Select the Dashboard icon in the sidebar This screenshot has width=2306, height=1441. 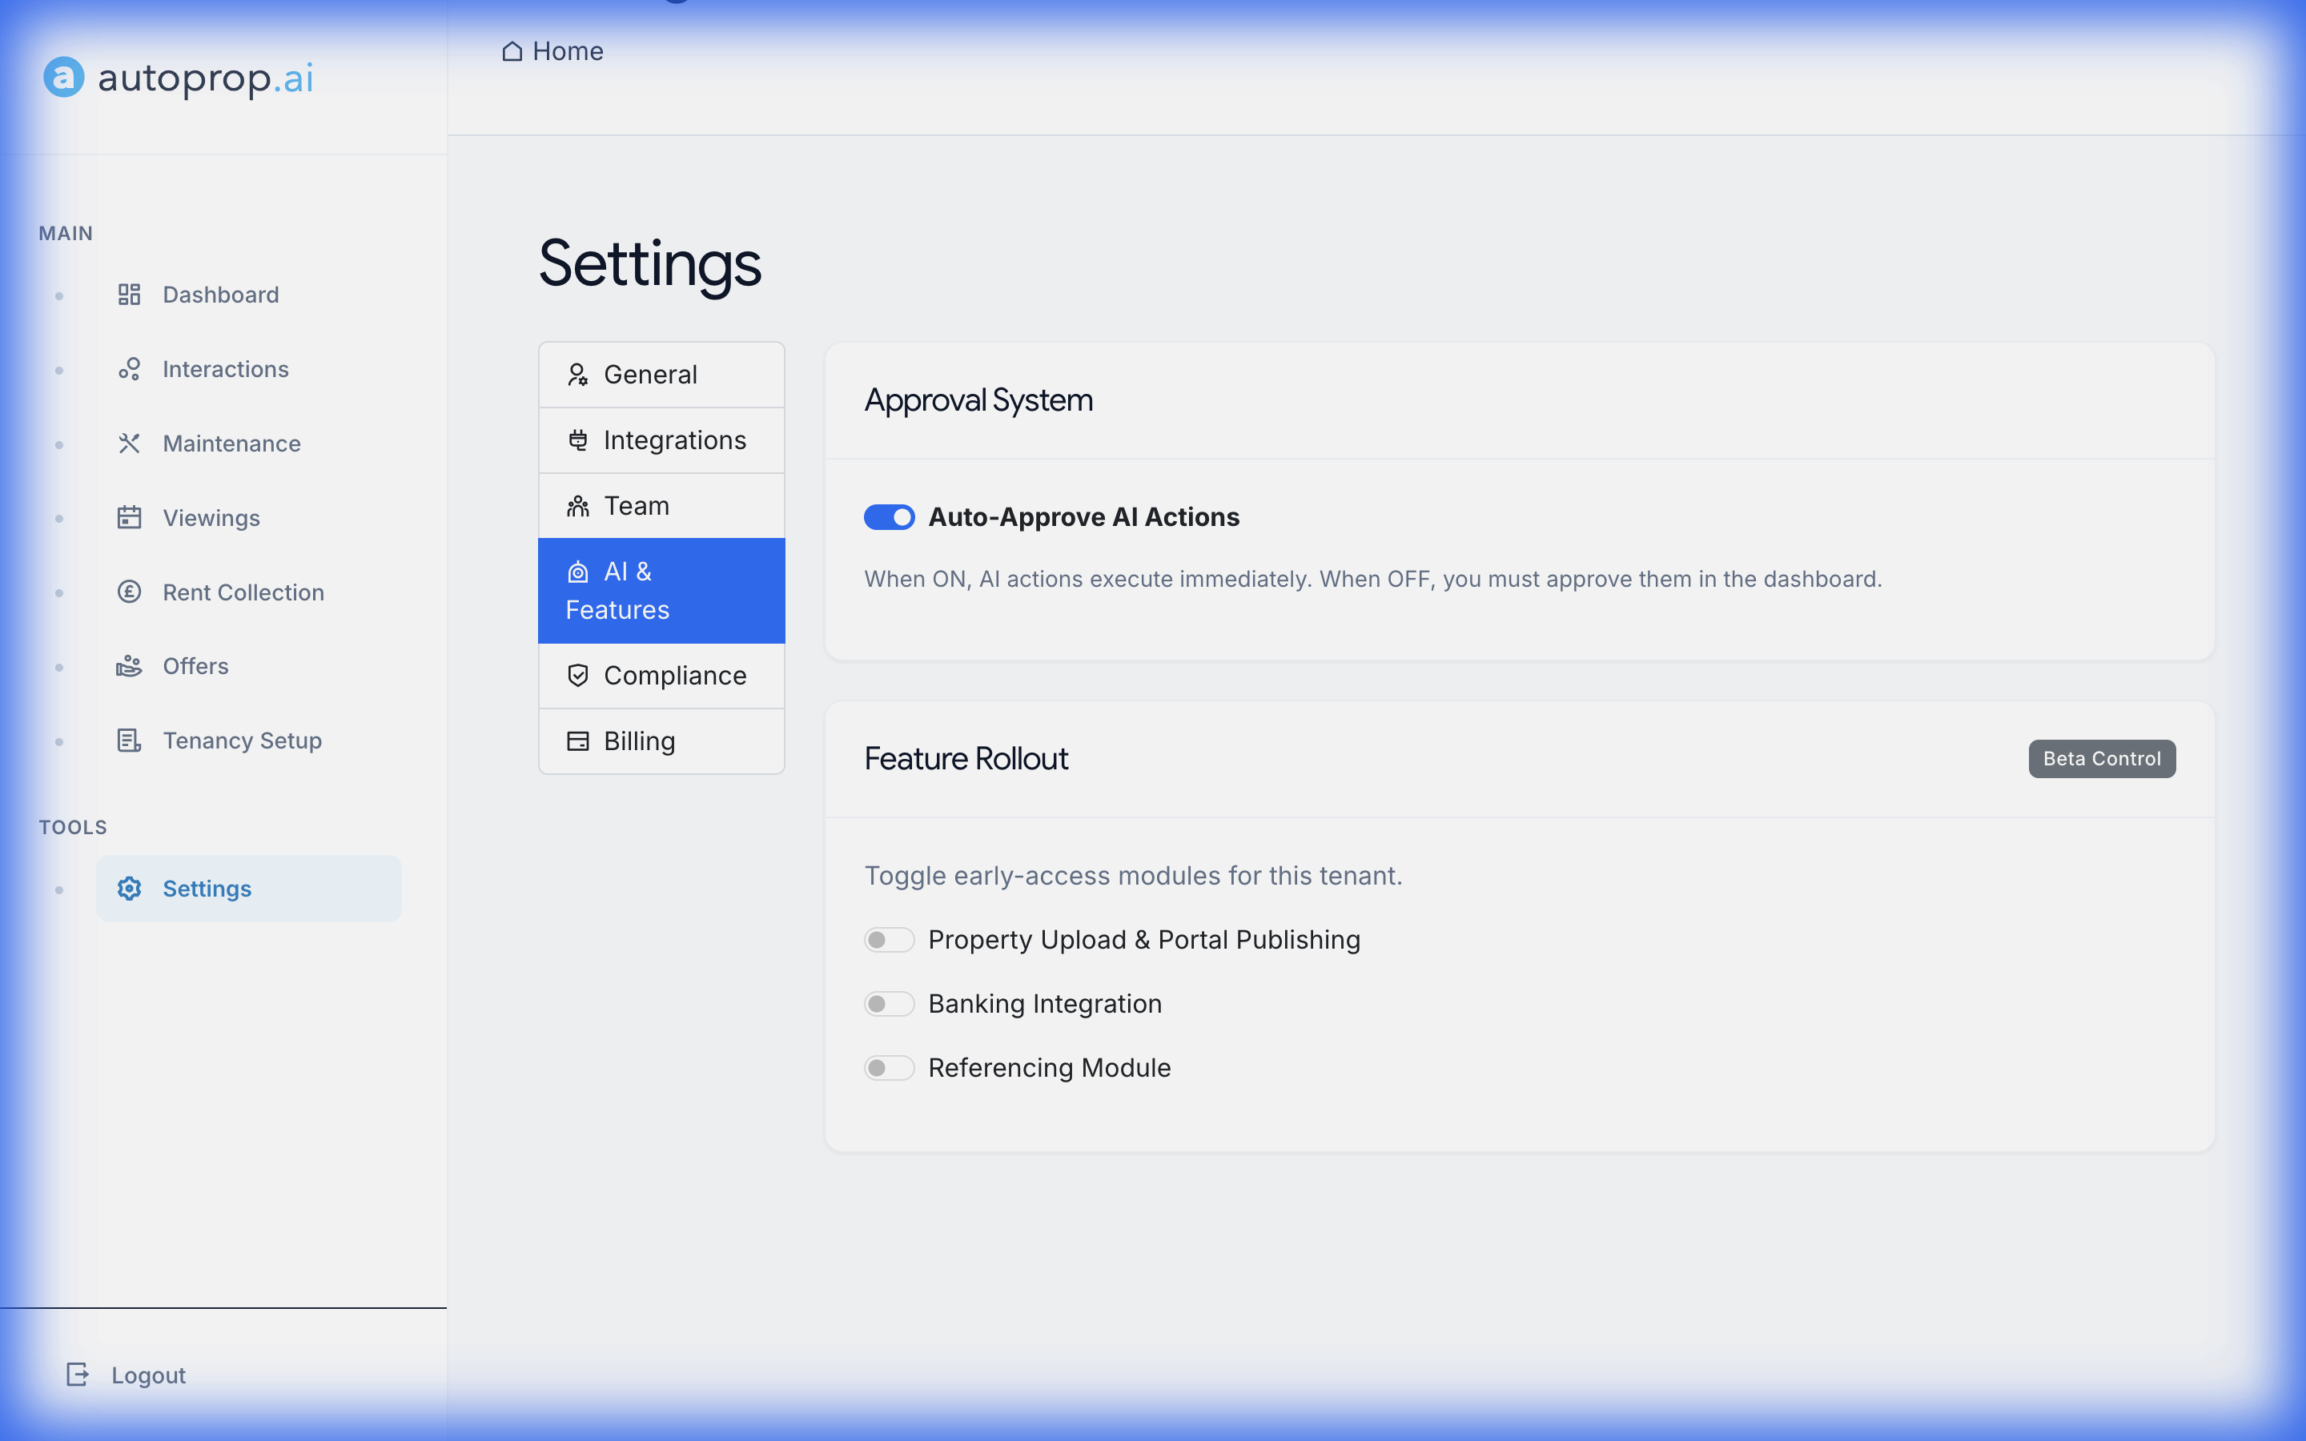point(129,295)
